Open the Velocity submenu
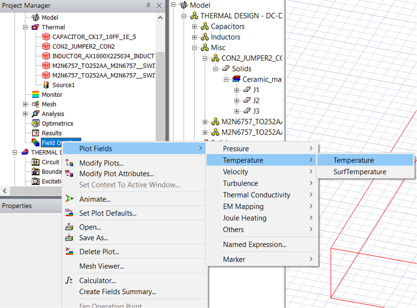Viewport: 417px width, 308px height. (236, 172)
